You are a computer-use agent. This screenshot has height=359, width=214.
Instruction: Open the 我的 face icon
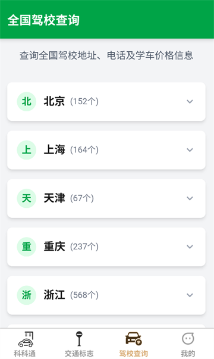188,339
